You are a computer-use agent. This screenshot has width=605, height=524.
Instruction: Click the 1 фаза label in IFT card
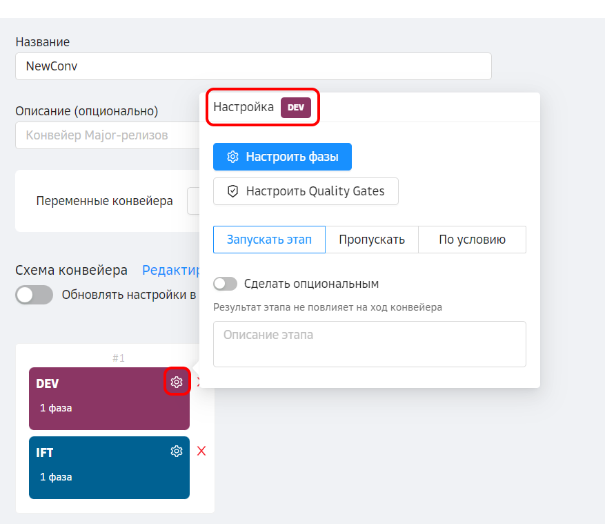(56, 477)
